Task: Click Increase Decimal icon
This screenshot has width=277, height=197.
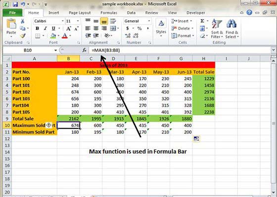Action: [x=128, y=36]
